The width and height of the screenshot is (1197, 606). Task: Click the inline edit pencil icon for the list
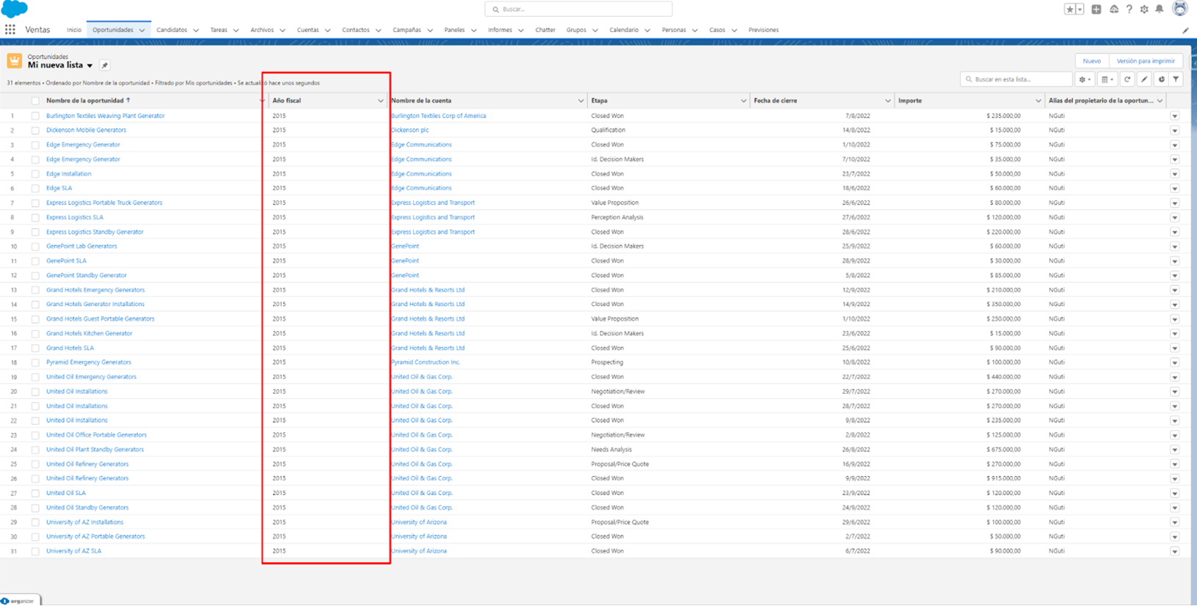[1144, 79]
